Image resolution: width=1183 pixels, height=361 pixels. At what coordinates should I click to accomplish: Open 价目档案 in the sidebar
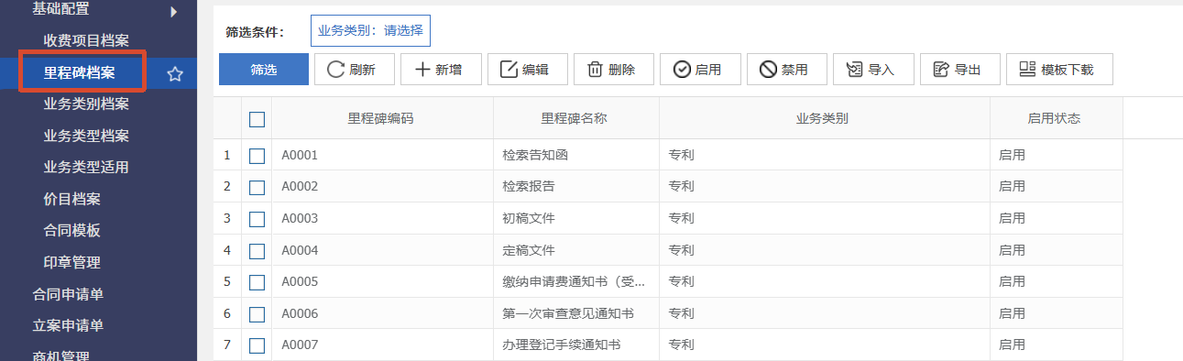71,199
